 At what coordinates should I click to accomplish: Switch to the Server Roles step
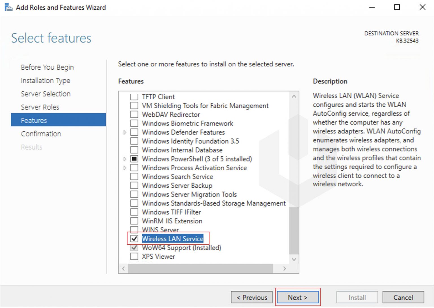pos(40,107)
